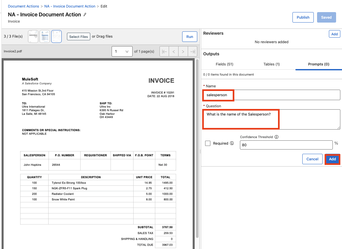
Task: Click the MuleSoft company name
Action: [30, 79]
